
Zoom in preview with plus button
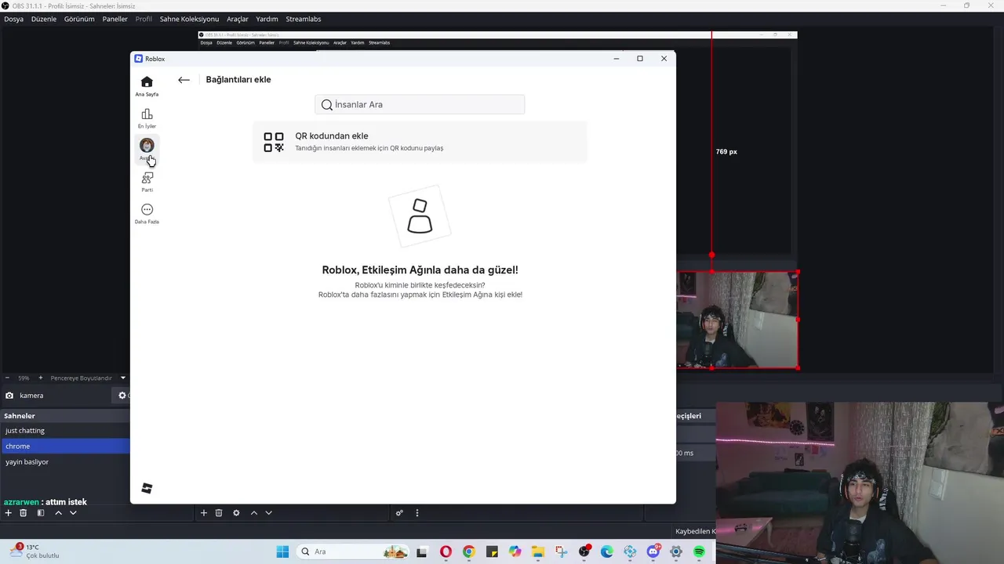click(41, 378)
